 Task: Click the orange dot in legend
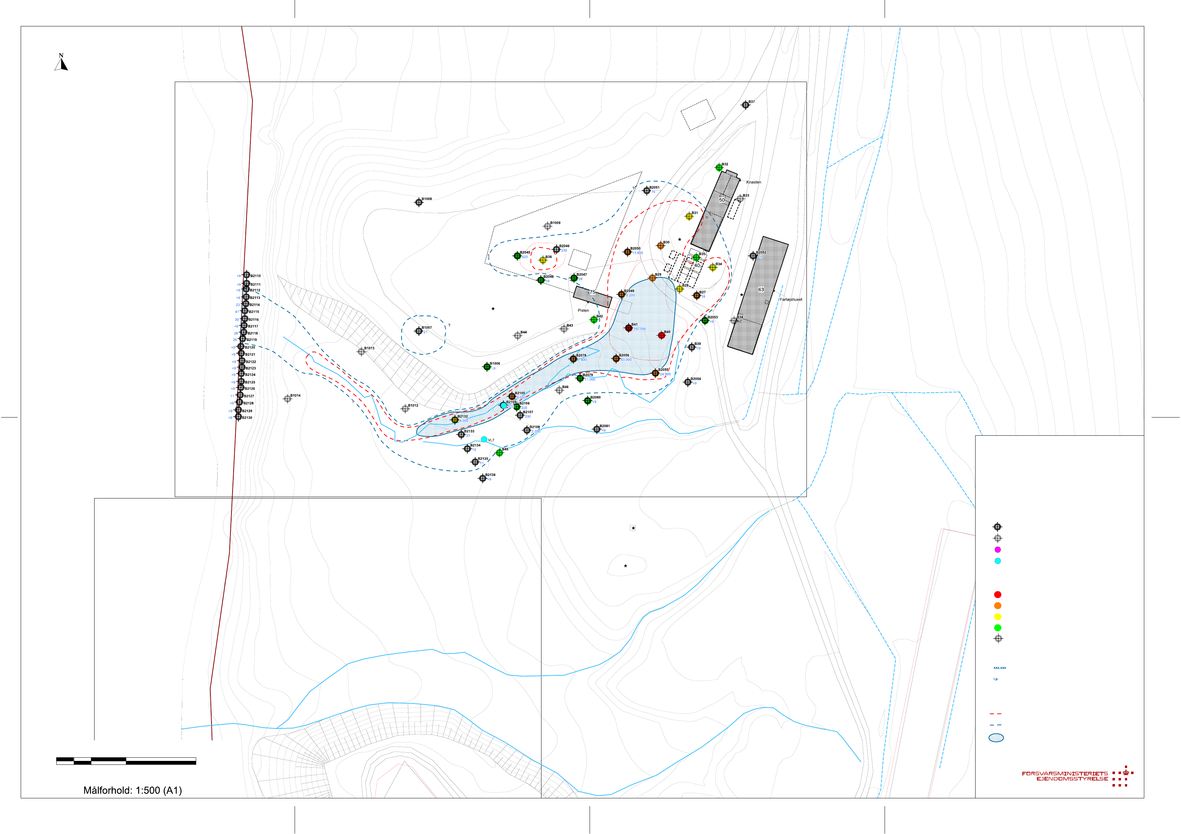coord(997,606)
